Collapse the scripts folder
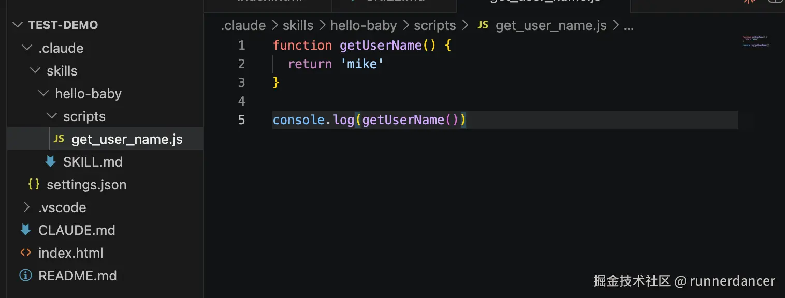Screen dimensions: 785x298 52,116
